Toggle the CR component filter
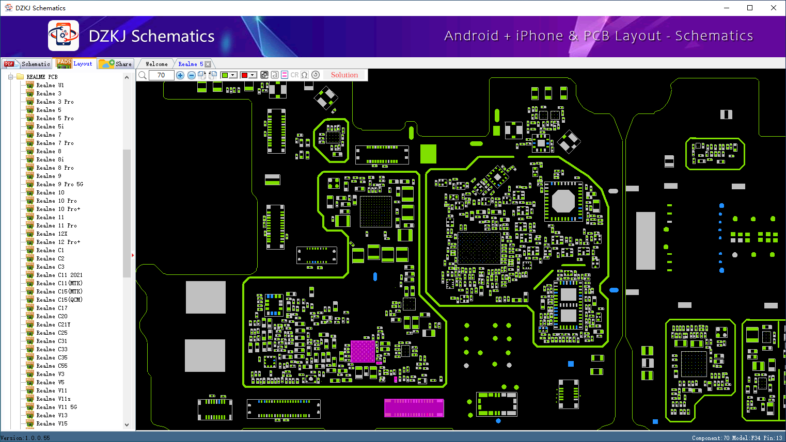 [294, 75]
